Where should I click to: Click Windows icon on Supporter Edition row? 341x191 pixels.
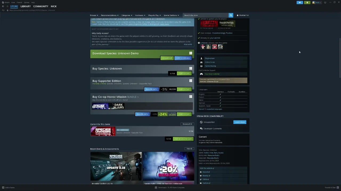coord(190,81)
